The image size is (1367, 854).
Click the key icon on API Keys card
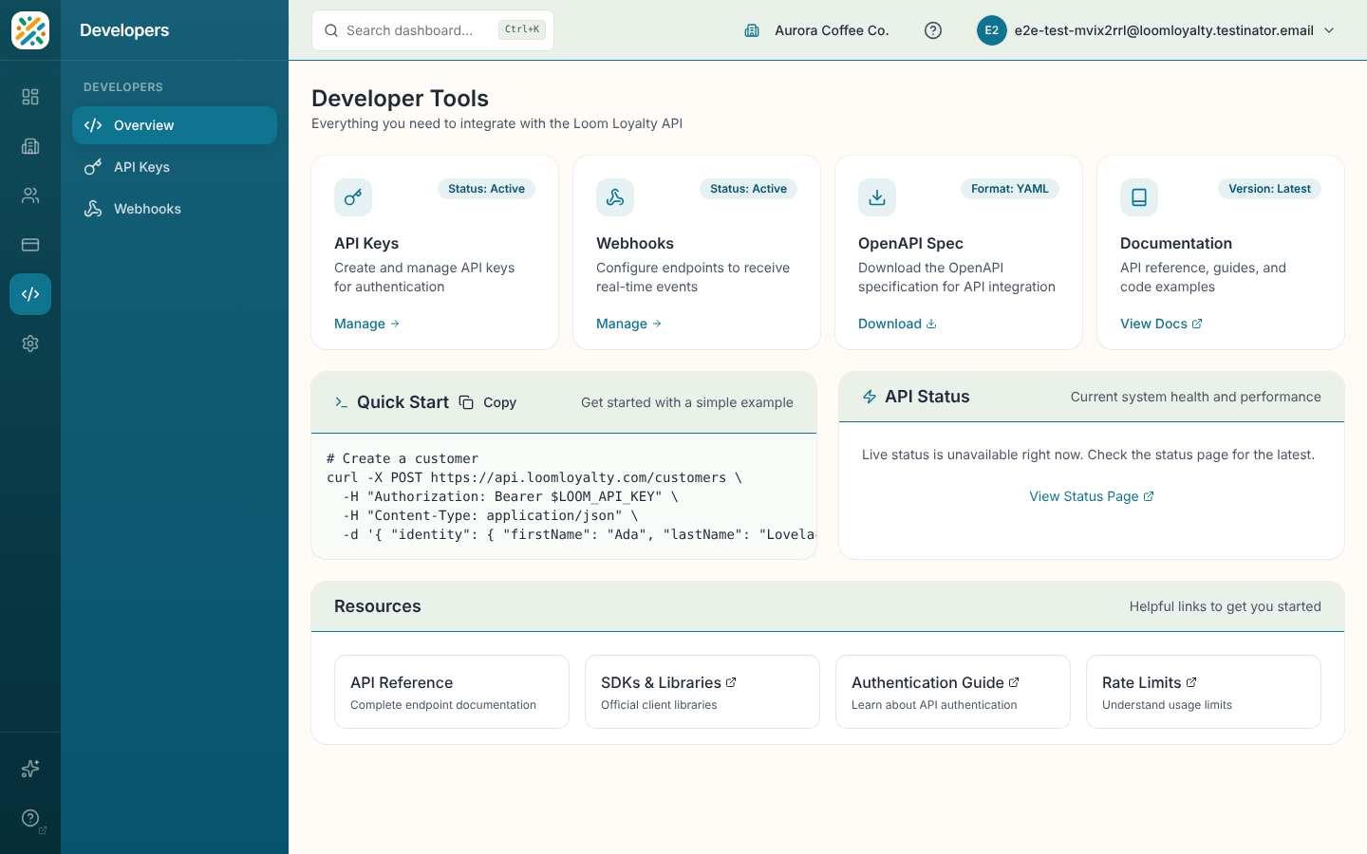(353, 197)
